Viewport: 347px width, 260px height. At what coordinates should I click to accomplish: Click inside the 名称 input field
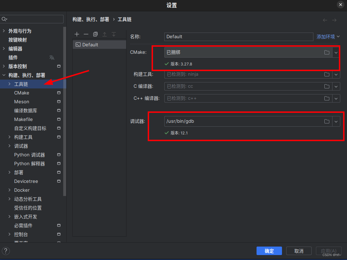(239, 36)
